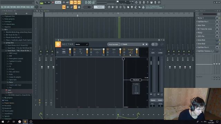The image size is (221, 124).
Task: Click the save project icon
Action: pyautogui.click(x=151, y=2)
